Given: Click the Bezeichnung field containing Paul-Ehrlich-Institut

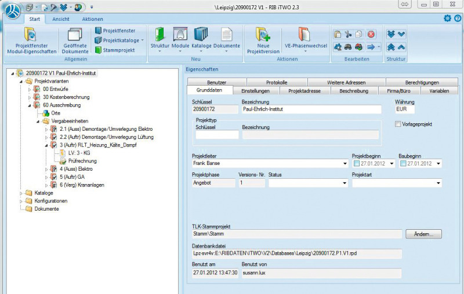Looking at the screenshot, I should [311, 109].
